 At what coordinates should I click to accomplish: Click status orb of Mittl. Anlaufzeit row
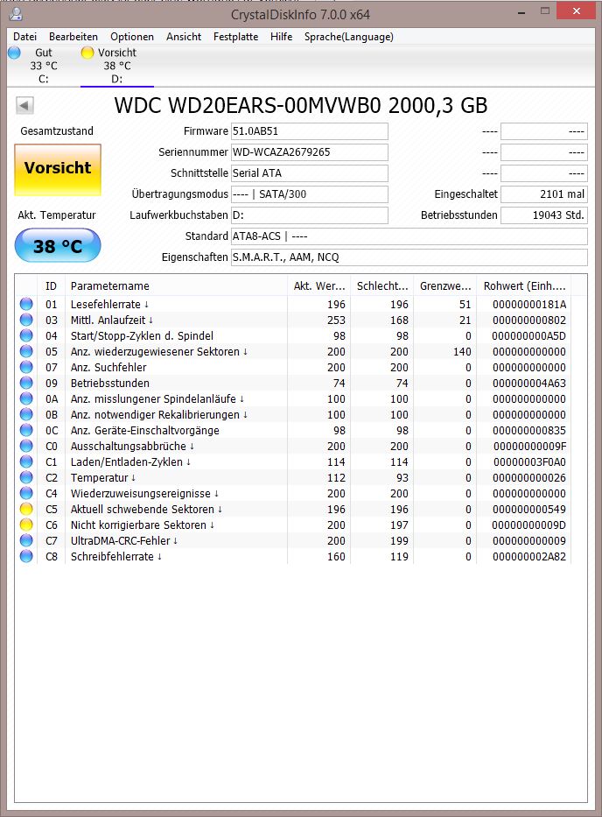tap(26, 320)
